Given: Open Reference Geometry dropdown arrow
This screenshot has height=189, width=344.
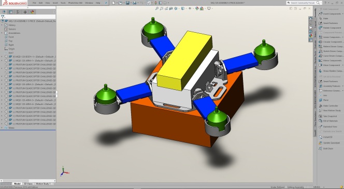Looking at the screenshot, I should point(342,90).
